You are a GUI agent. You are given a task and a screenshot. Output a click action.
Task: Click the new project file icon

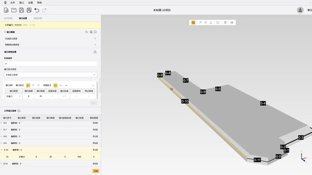pyautogui.click(x=6, y=10)
